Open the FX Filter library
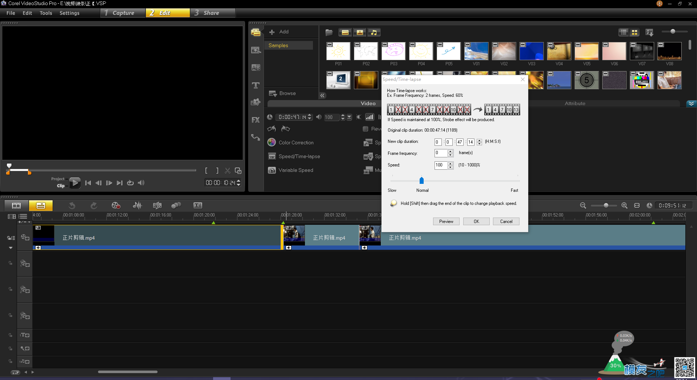Viewport: 697px width, 380px height. pos(256,120)
